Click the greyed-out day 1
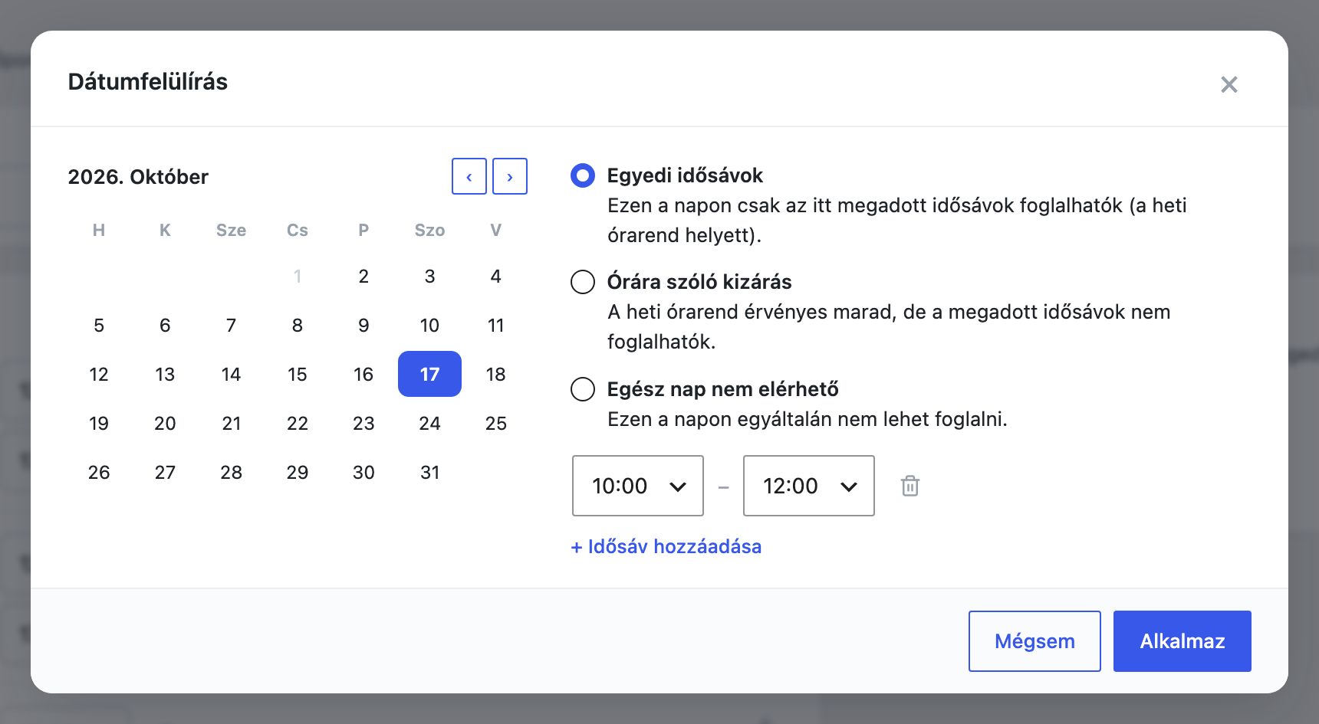The width and height of the screenshot is (1319, 724). (298, 276)
